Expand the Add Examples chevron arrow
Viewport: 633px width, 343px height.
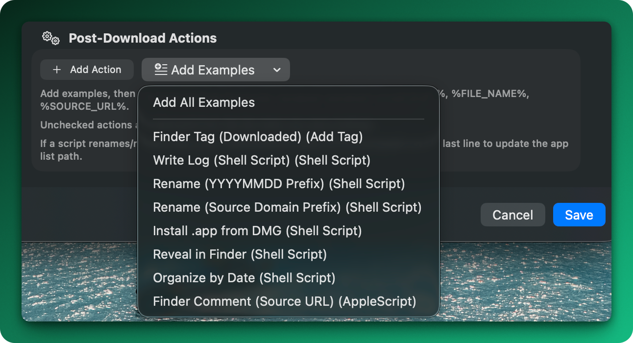(x=277, y=70)
